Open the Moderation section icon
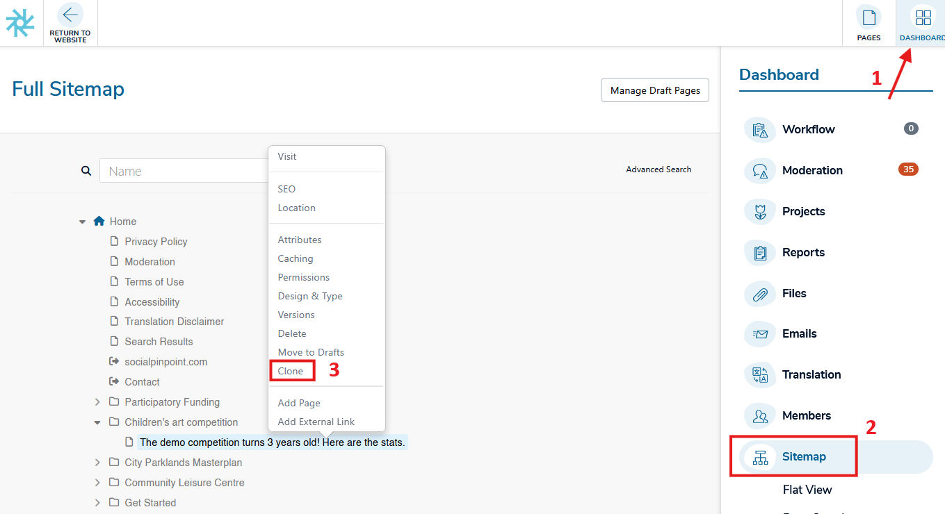This screenshot has width=945, height=514. click(760, 171)
